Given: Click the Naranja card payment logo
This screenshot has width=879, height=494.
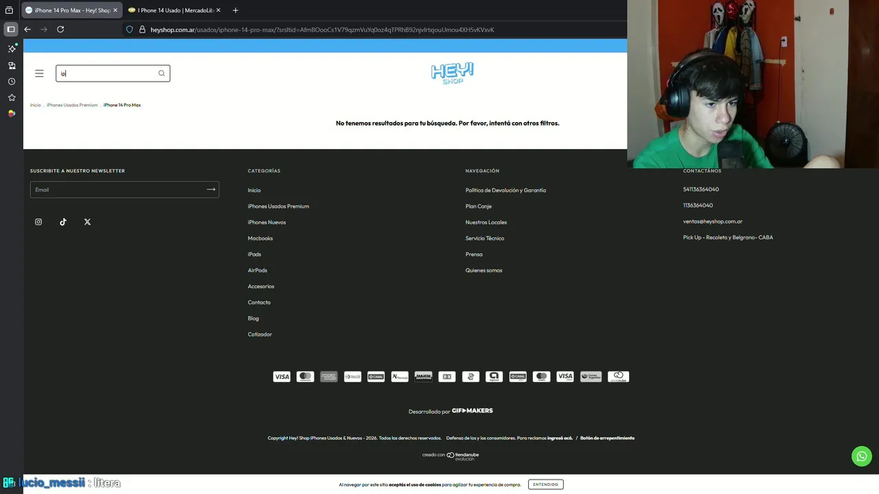Looking at the screenshot, I should (x=400, y=377).
